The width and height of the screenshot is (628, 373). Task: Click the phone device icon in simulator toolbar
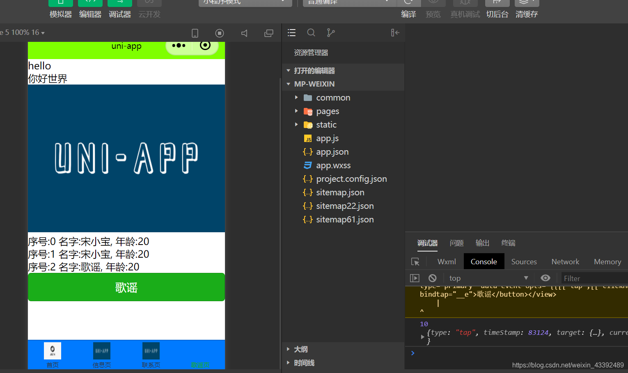click(195, 33)
